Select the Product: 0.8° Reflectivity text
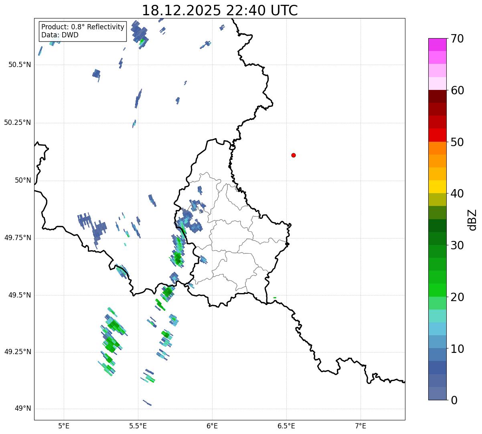This screenshot has height=434, width=482. point(83,27)
